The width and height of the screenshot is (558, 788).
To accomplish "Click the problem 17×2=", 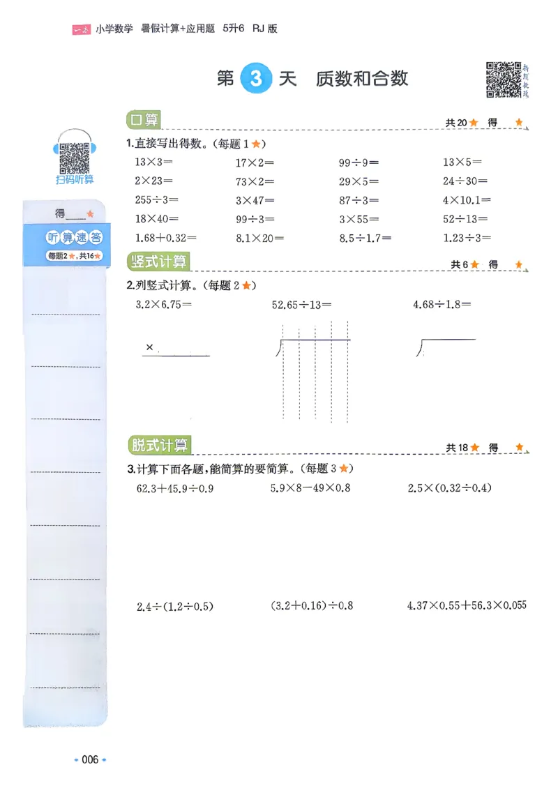I will [x=255, y=162].
